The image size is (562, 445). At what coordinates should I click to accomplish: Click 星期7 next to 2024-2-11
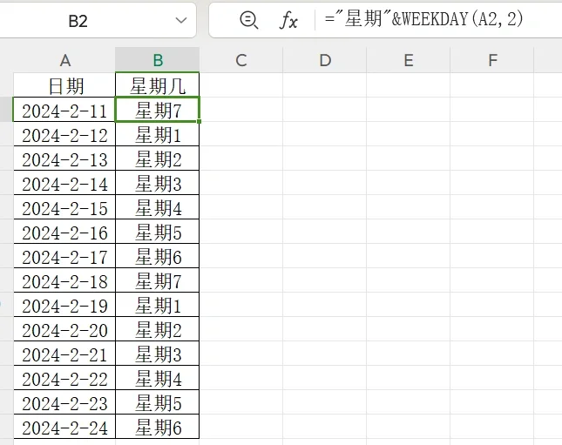[x=158, y=110]
